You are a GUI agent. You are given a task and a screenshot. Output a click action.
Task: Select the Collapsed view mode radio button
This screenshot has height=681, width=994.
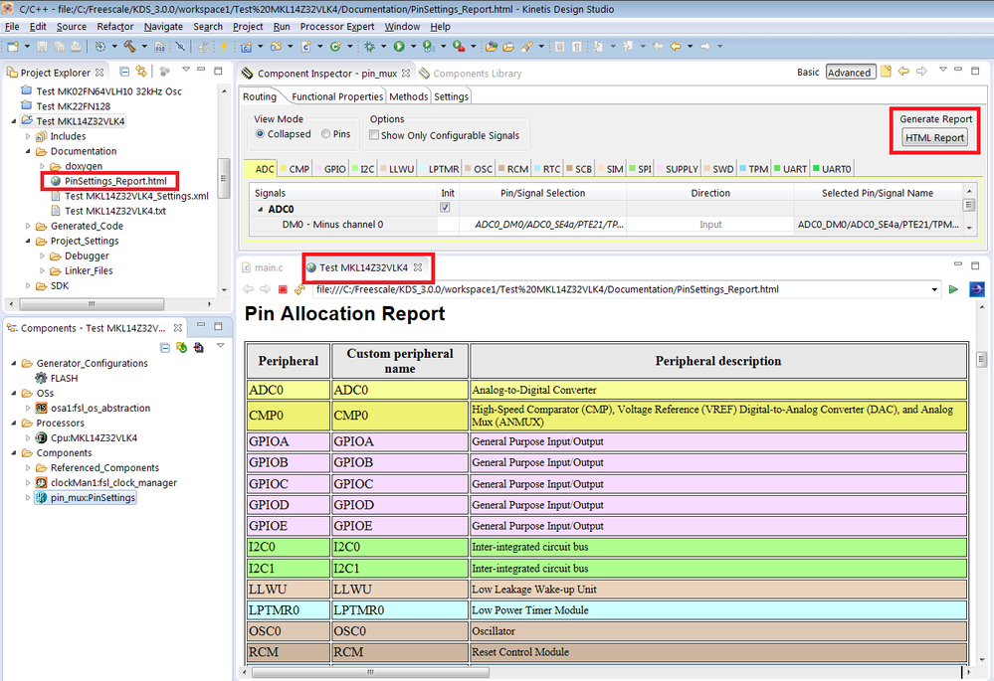click(261, 134)
